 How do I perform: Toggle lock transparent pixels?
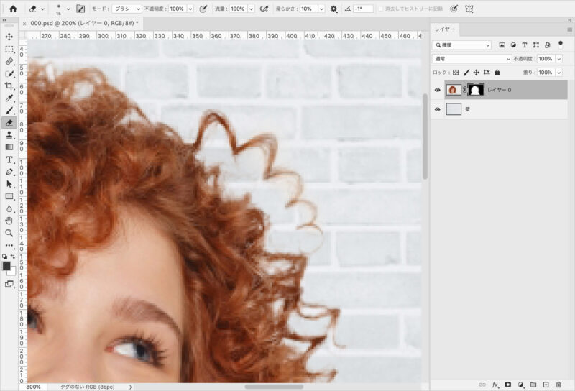(456, 73)
